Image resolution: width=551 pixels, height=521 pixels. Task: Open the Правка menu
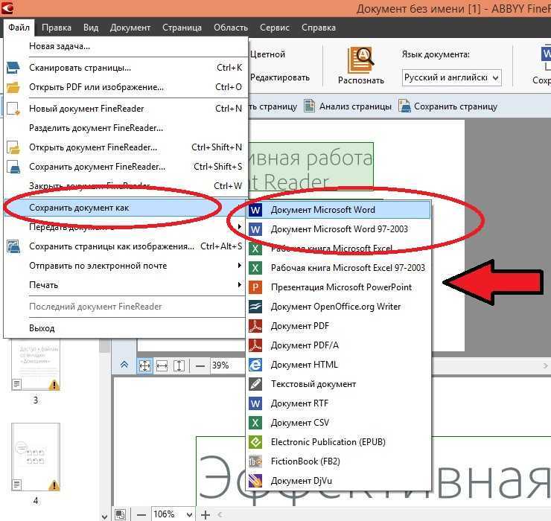pos(57,28)
